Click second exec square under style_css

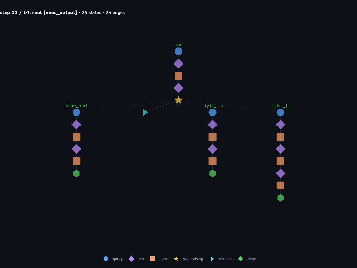pyautogui.click(x=212, y=161)
